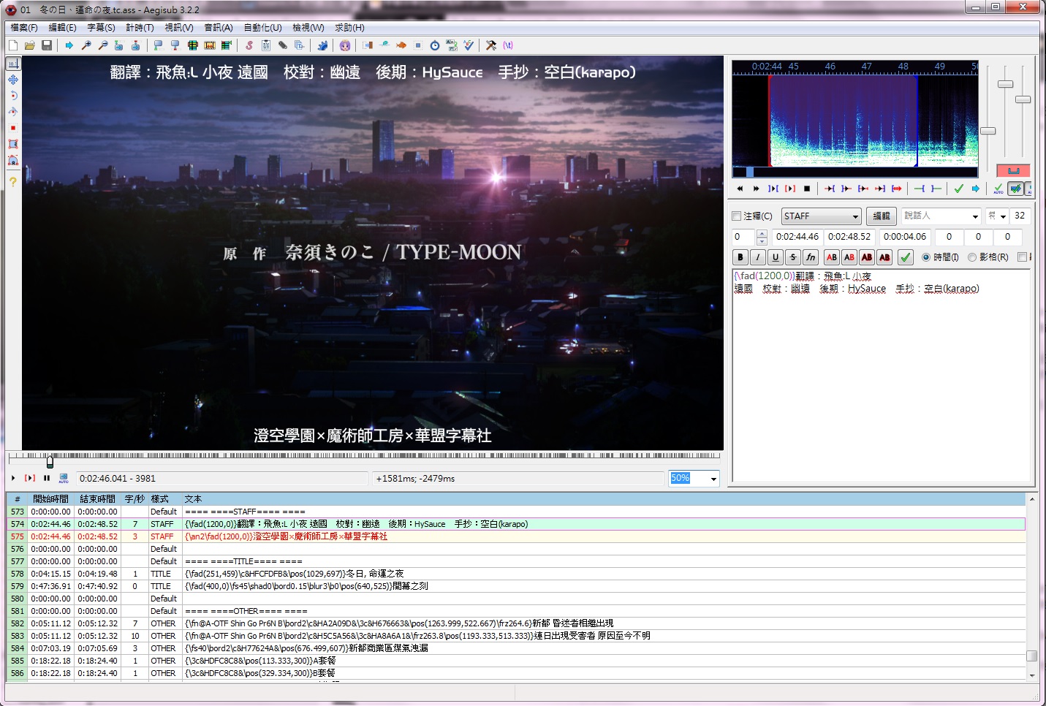Open script properties clipboard icon
1046x706 pixels.
pyautogui.click(x=266, y=45)
